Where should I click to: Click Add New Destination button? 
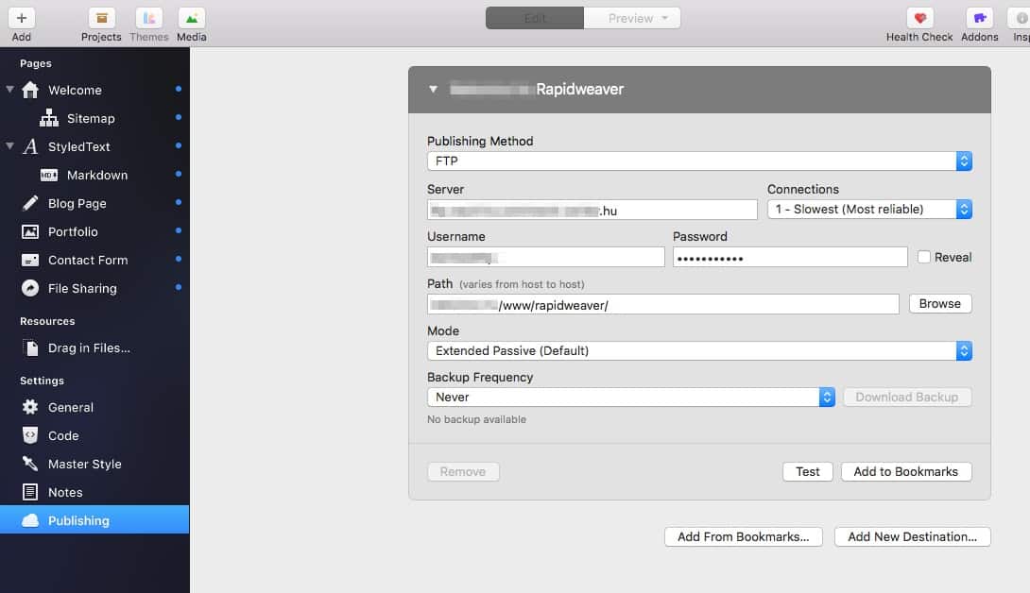pos(913,536)
